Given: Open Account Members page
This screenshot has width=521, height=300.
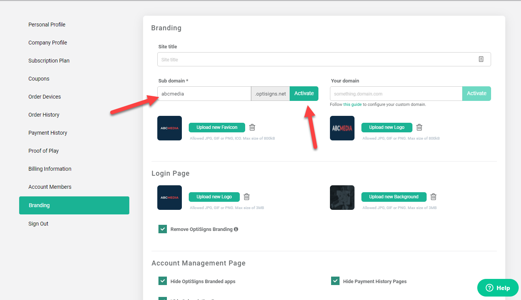Looking at the screenshot, I should (x=50, y=187).
